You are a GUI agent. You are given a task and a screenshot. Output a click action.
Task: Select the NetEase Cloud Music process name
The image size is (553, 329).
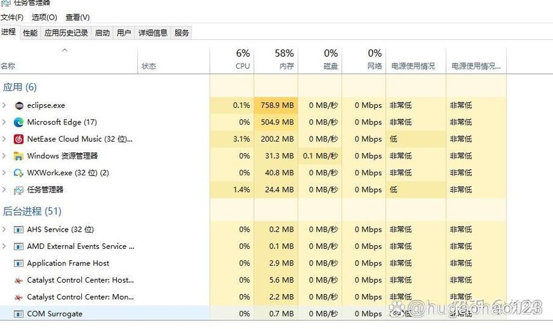tap(80, 139)
